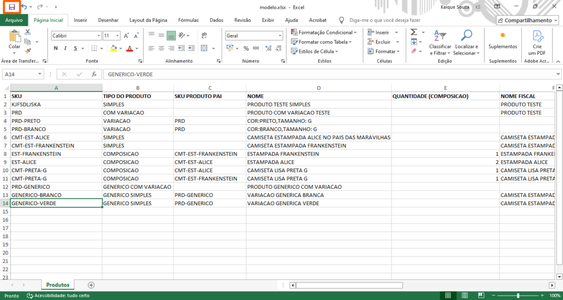Open the Fórmulas ribbon tab
Screen dimensions: 563x300
click(188, 20)
